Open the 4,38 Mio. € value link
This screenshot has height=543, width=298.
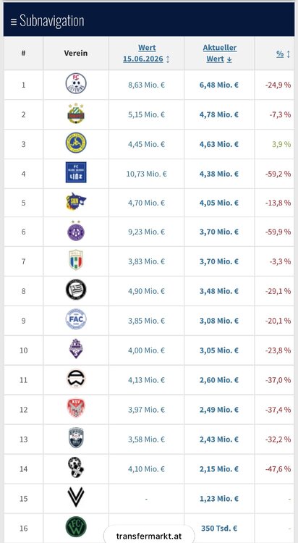point(218,174)
